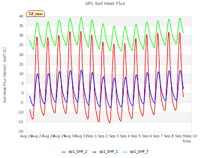Click the 20 y-axis tick label

21,55
